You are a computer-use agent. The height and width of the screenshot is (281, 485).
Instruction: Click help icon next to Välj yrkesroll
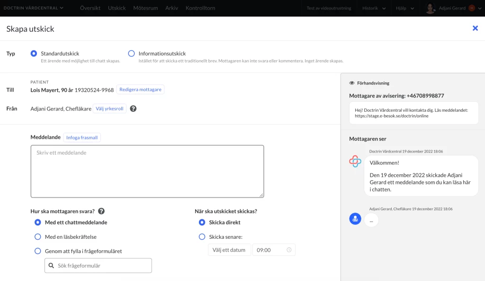point(133,109)
